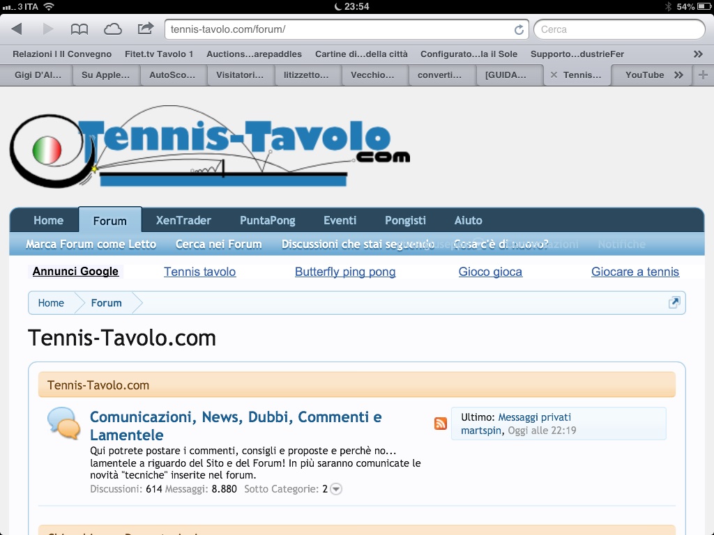Switch to the Visitatori… tab
The height and width of the screenshot is (535, 714).
point(240,75)
